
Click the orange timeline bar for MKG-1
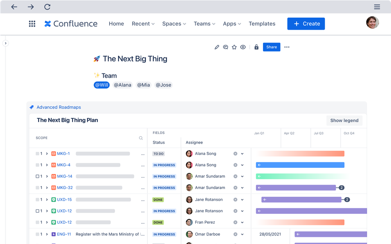coord(300,154)
